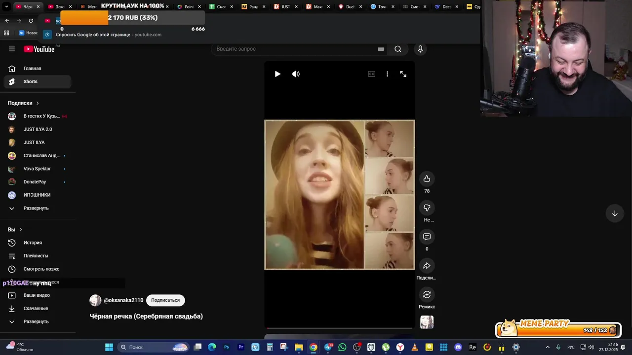The height and width of the screenshot is (355, 632).
Task: Go to the next Short with down arrow
Action: tap(615, 213)
